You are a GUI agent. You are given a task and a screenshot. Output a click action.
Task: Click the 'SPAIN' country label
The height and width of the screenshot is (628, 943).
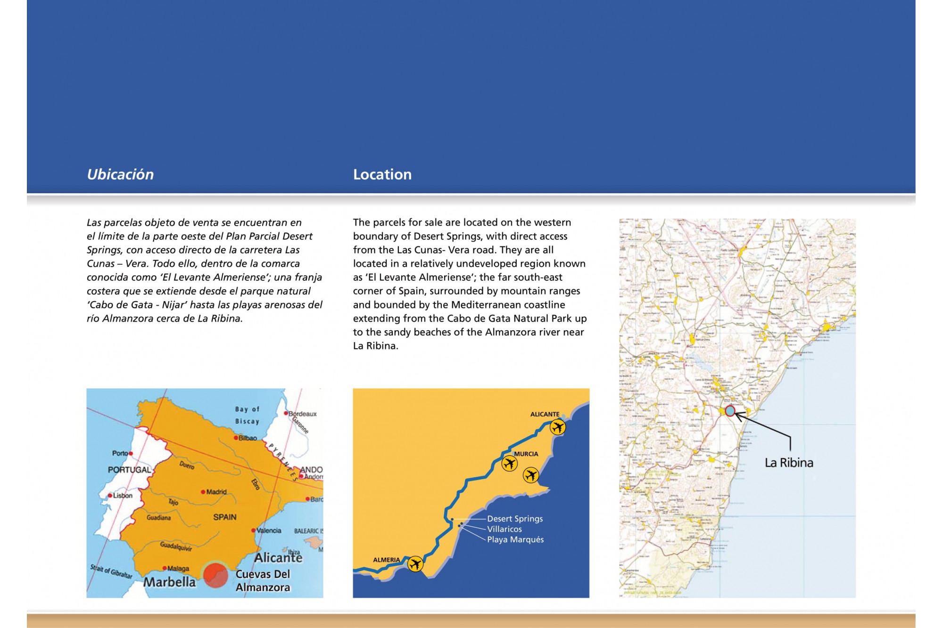(x=225, y=517)
